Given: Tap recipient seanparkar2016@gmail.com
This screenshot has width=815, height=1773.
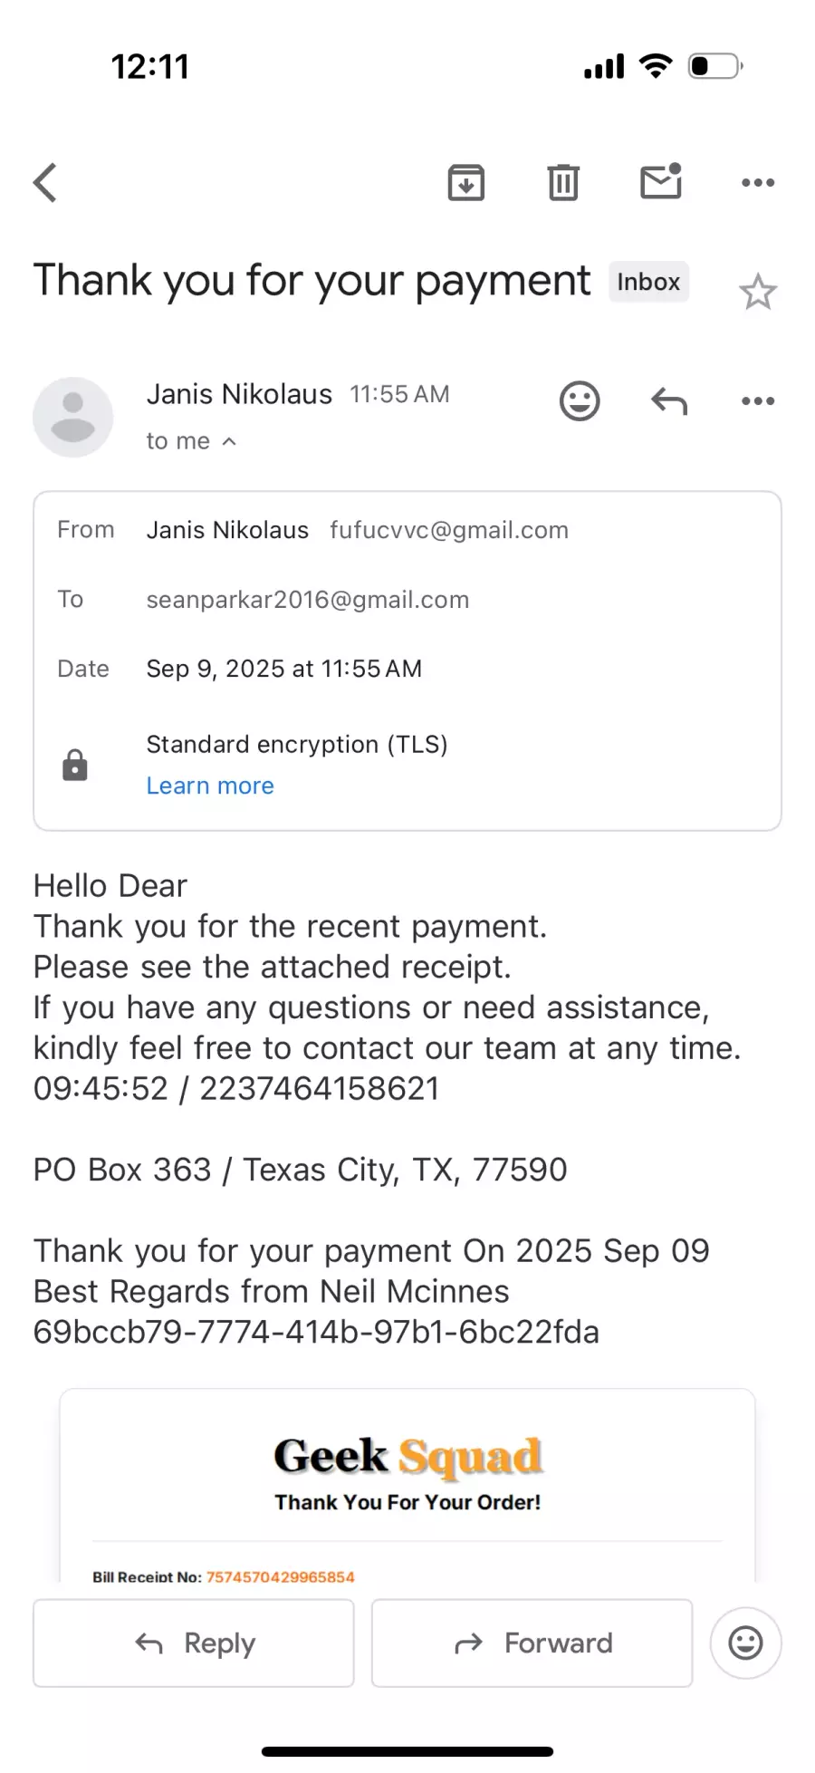Looking at the screenshot, I should pyautogui.click(x=308, y=600).
